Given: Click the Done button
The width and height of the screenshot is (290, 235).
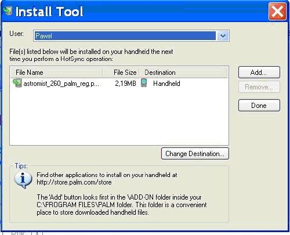Looking at the screenshot, I should point(259,106).
